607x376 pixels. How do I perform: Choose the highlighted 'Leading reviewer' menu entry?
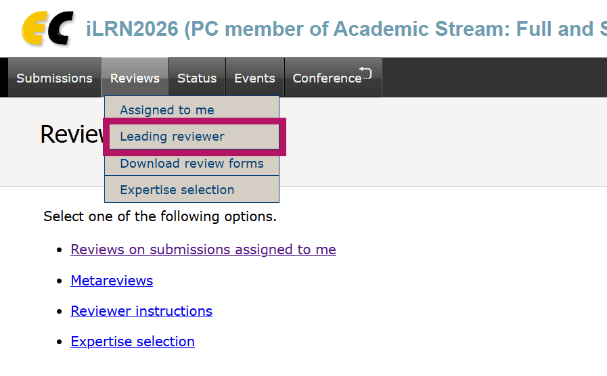click(x=173, y=137)
